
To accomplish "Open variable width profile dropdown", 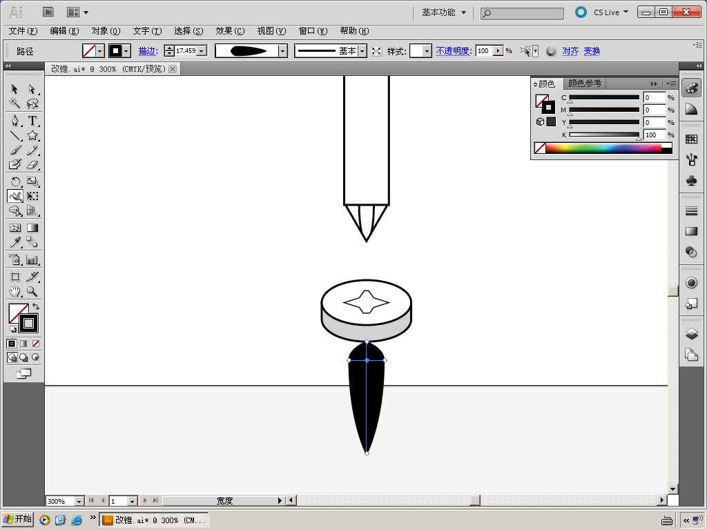I will [x=282, y=51].
